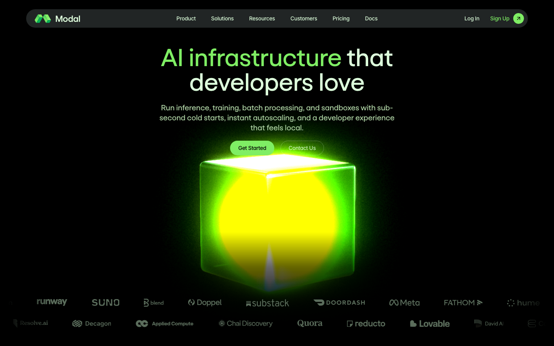Screen dimensions: 554x346
Task: Click the Chai Discovery logo
Action: 245,324
